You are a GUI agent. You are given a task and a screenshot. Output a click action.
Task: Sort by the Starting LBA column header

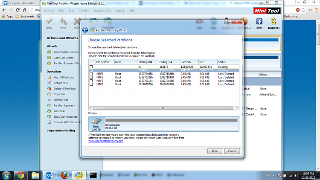[148, 62]
